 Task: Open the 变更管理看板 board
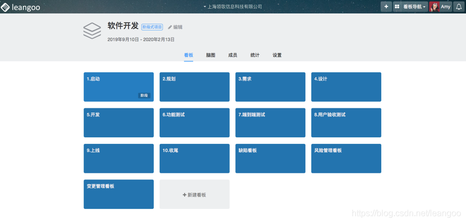[x=118, y=194]
